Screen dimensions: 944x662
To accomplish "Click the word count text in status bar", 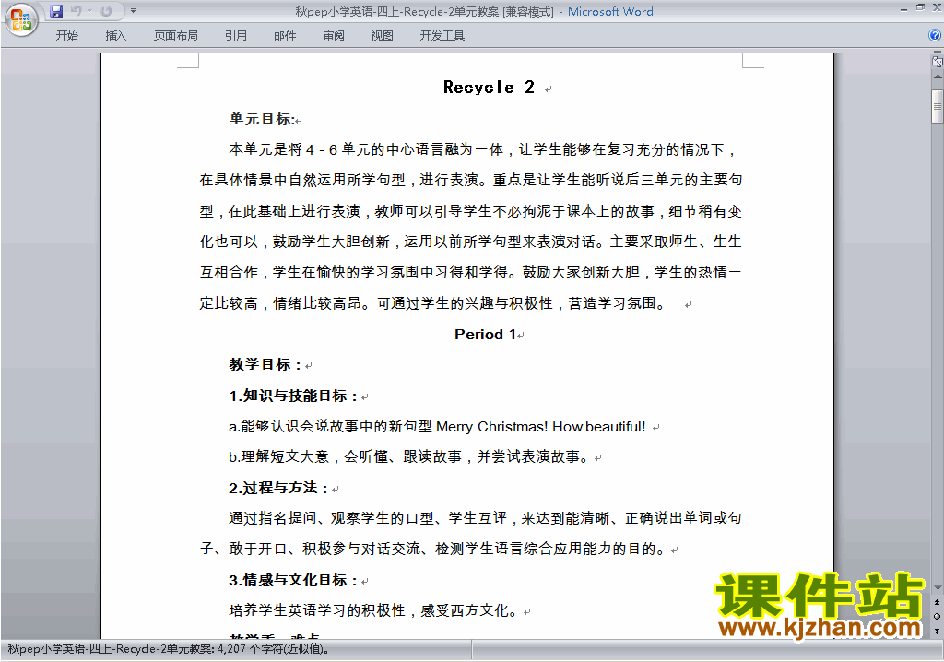I will tap(169, 649).
